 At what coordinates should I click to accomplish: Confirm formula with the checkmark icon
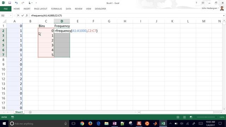point(23,16)
